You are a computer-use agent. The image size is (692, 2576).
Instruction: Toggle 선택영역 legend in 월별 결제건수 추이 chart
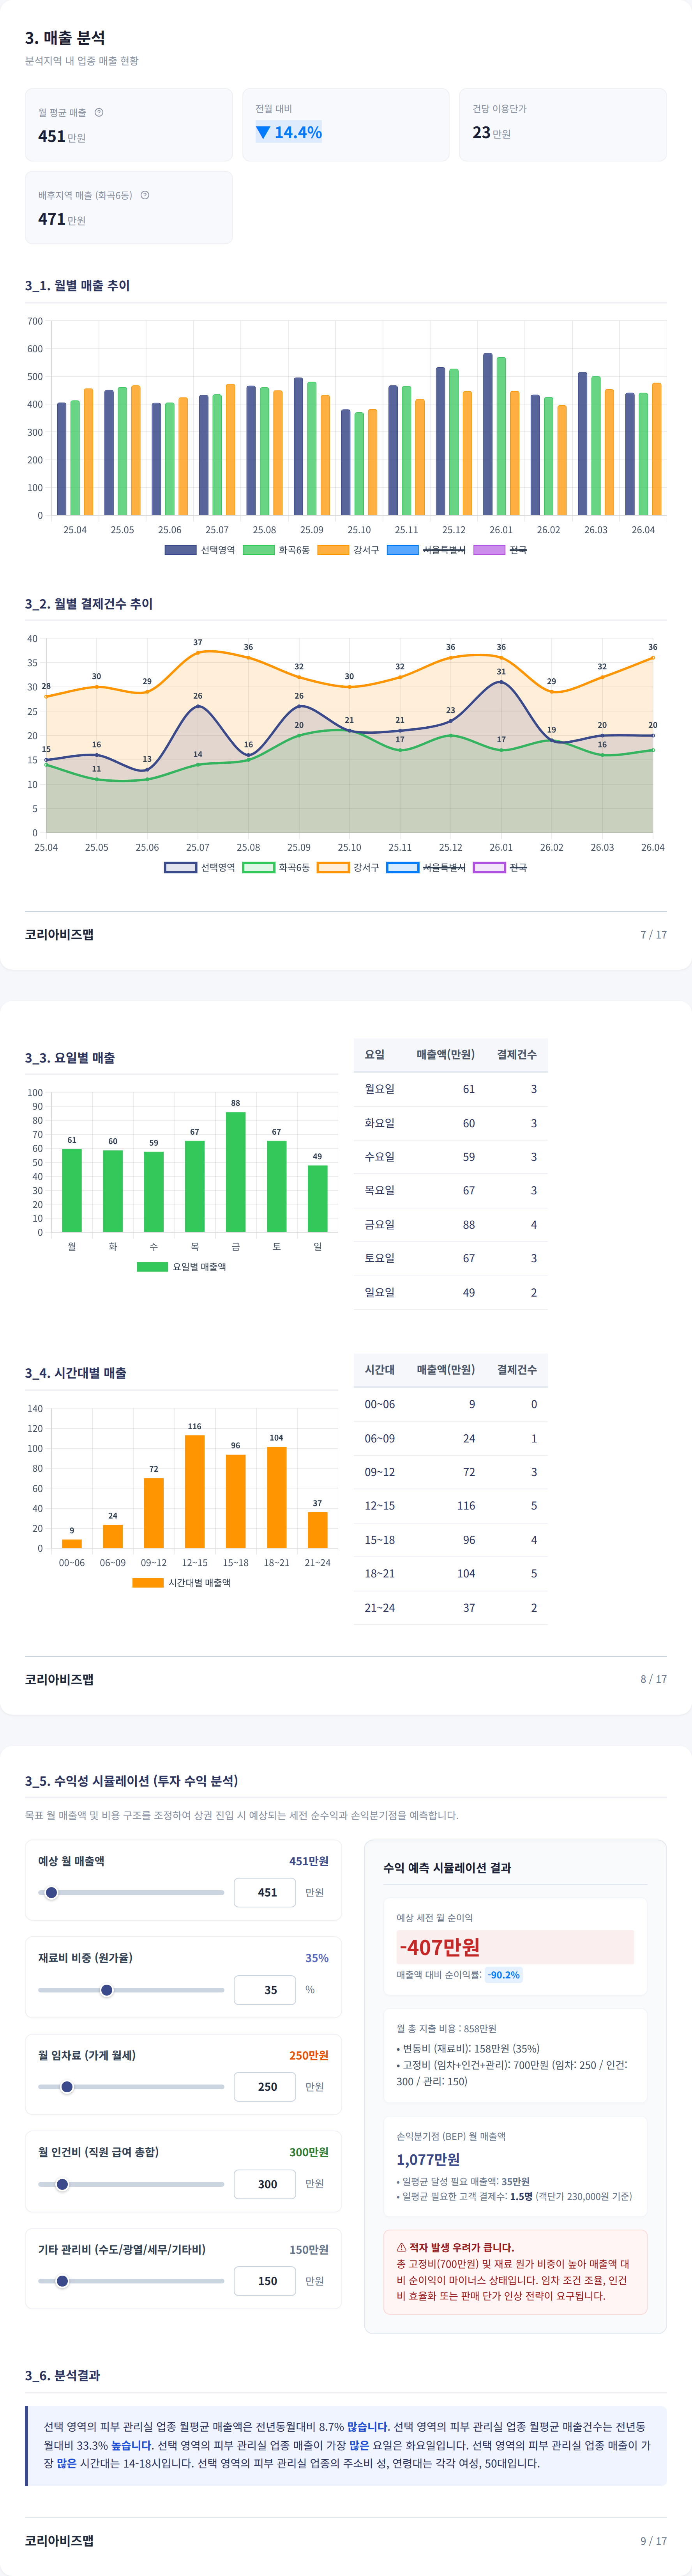point(200,867)
